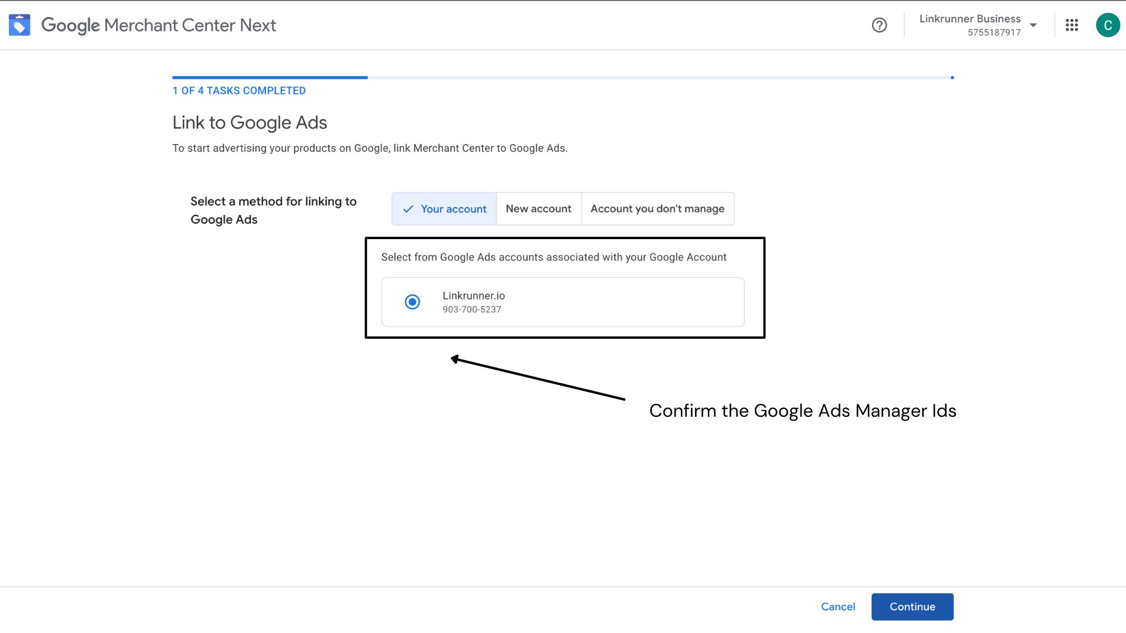
Task: Click the Link to Google Ads heading
Action: pyautogui.click(x=249, y=122)
